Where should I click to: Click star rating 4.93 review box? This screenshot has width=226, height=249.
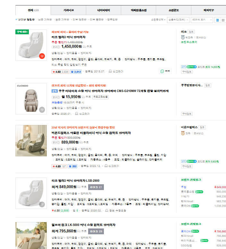click(59, 166)
